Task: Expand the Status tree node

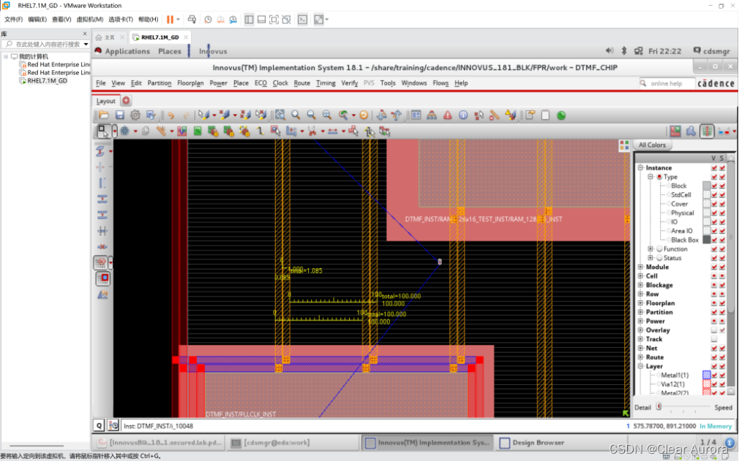Action: (x=650, y=258)
